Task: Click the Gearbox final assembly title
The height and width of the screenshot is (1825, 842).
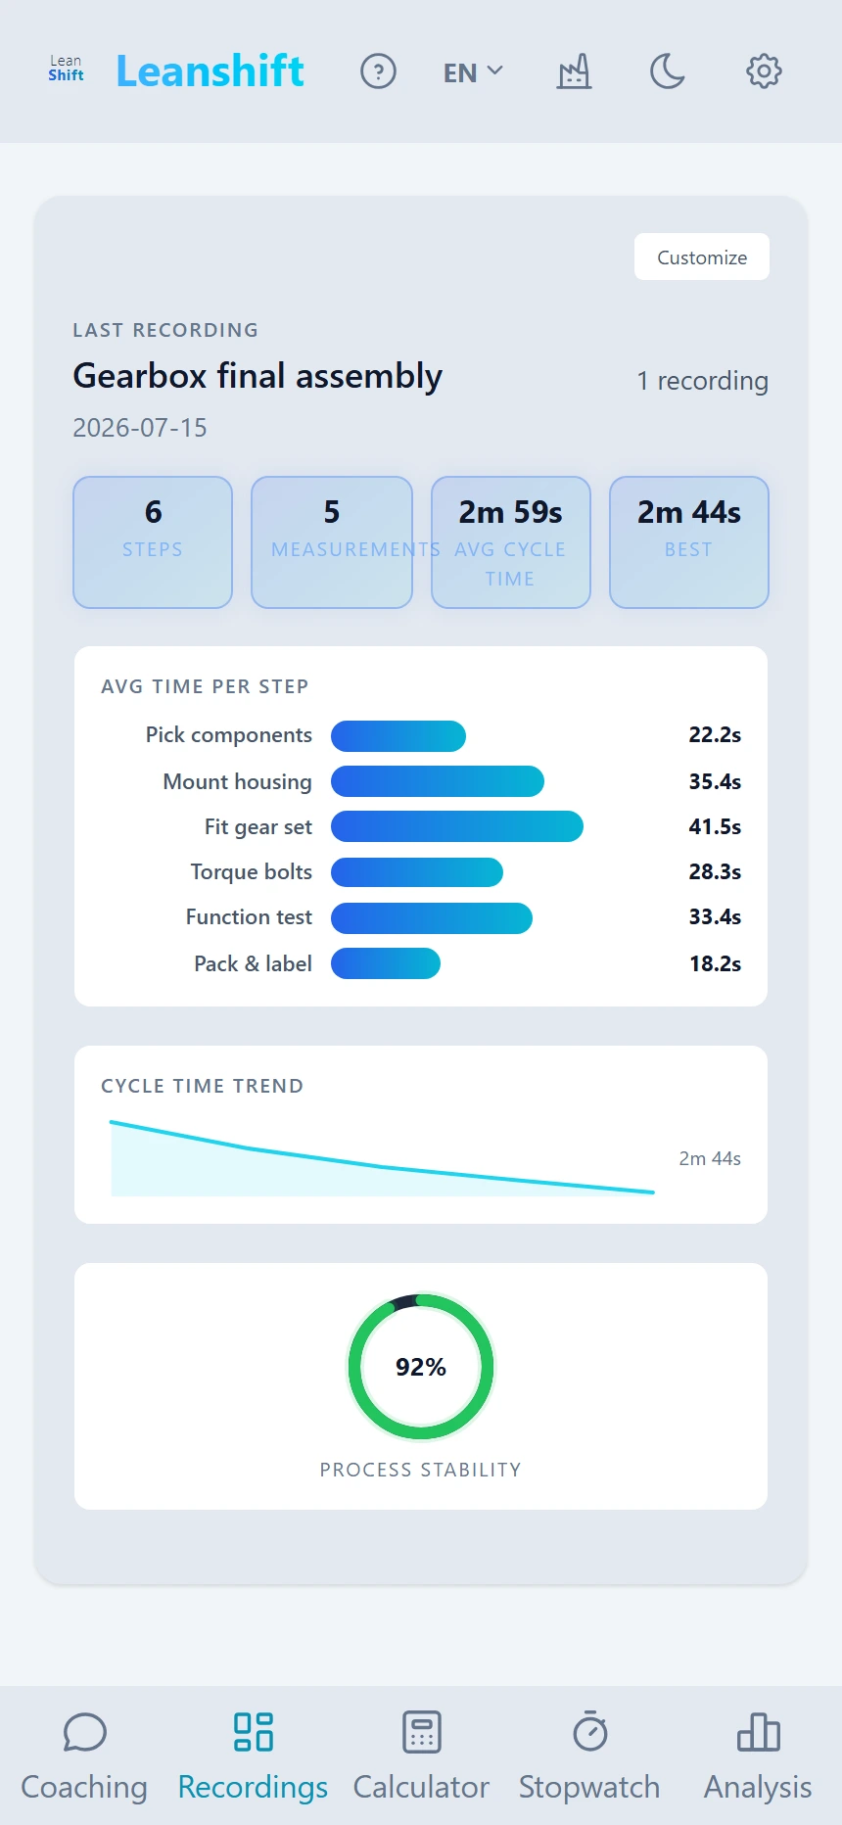Action: (257, 376)
